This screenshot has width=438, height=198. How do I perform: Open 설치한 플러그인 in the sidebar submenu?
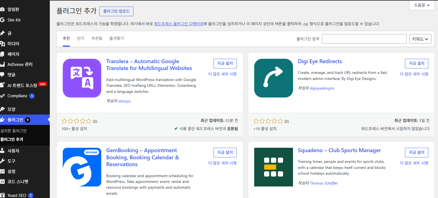[x=13, y=131]
